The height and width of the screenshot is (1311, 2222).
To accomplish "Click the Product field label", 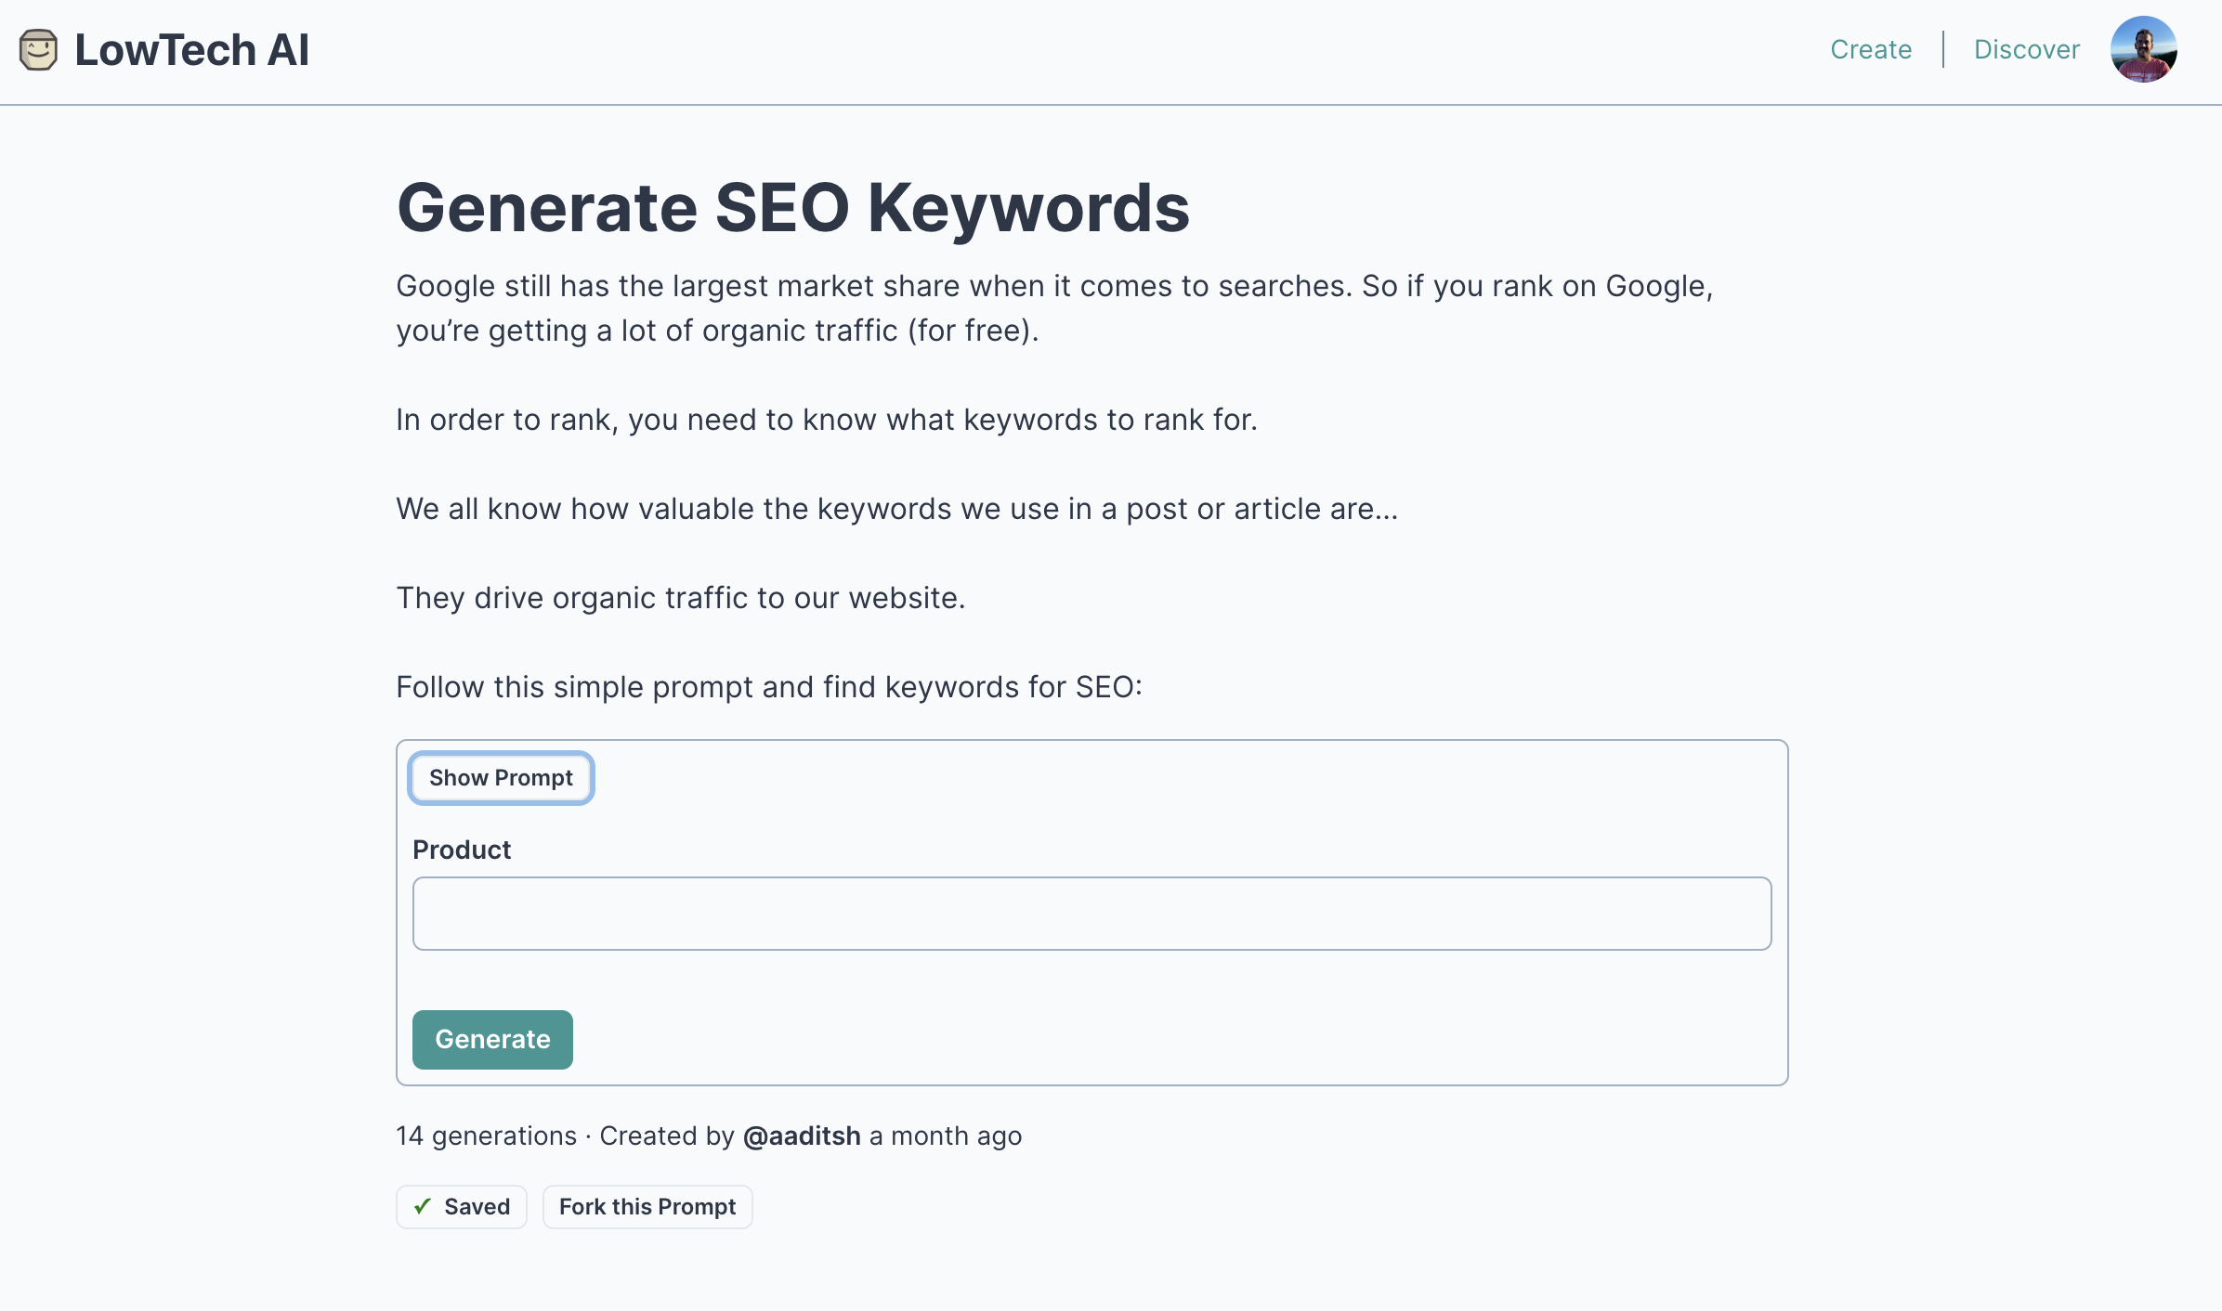I will pos(462,850).
